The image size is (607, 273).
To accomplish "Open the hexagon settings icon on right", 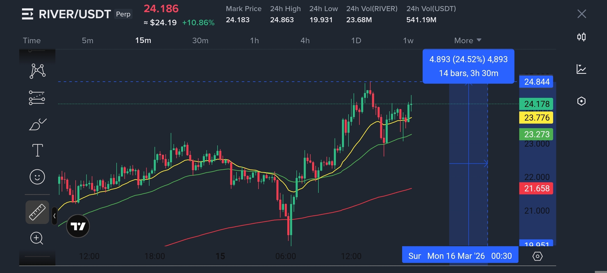I will [x=581, y=101].
